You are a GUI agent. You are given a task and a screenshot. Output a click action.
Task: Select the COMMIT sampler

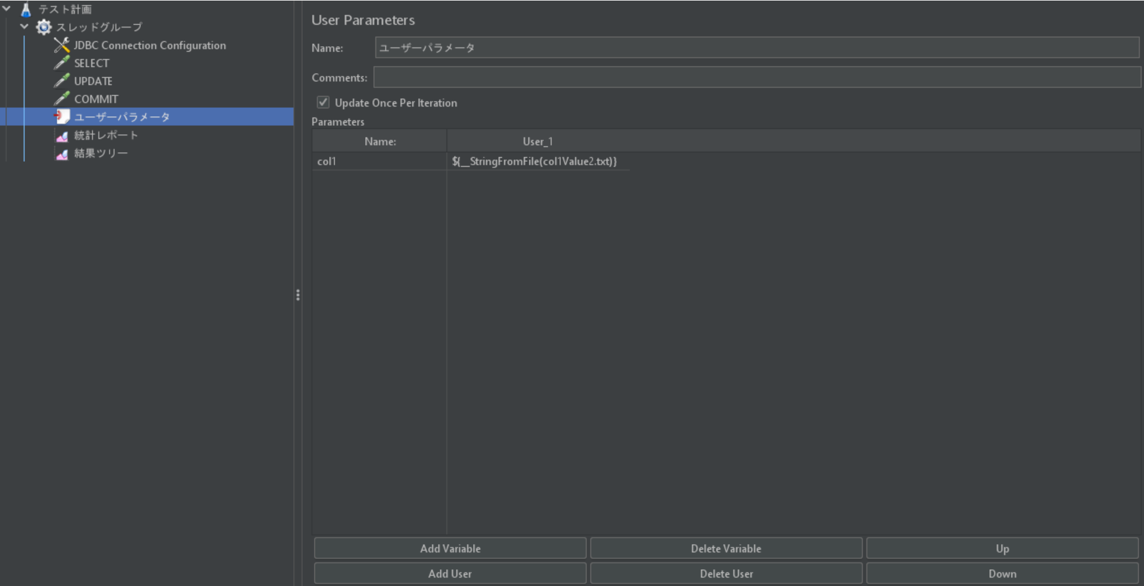click(97, 99)
